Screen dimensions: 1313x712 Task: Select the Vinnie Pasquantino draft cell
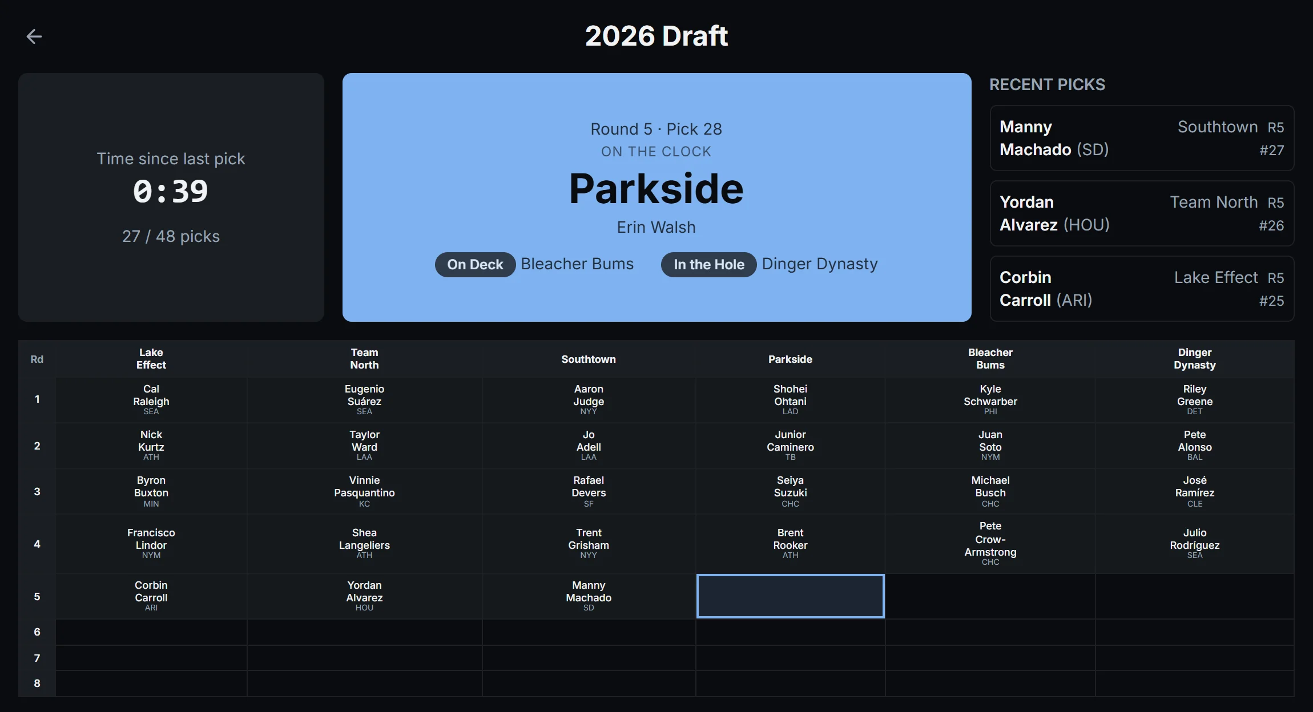click(x=364, y=491)
